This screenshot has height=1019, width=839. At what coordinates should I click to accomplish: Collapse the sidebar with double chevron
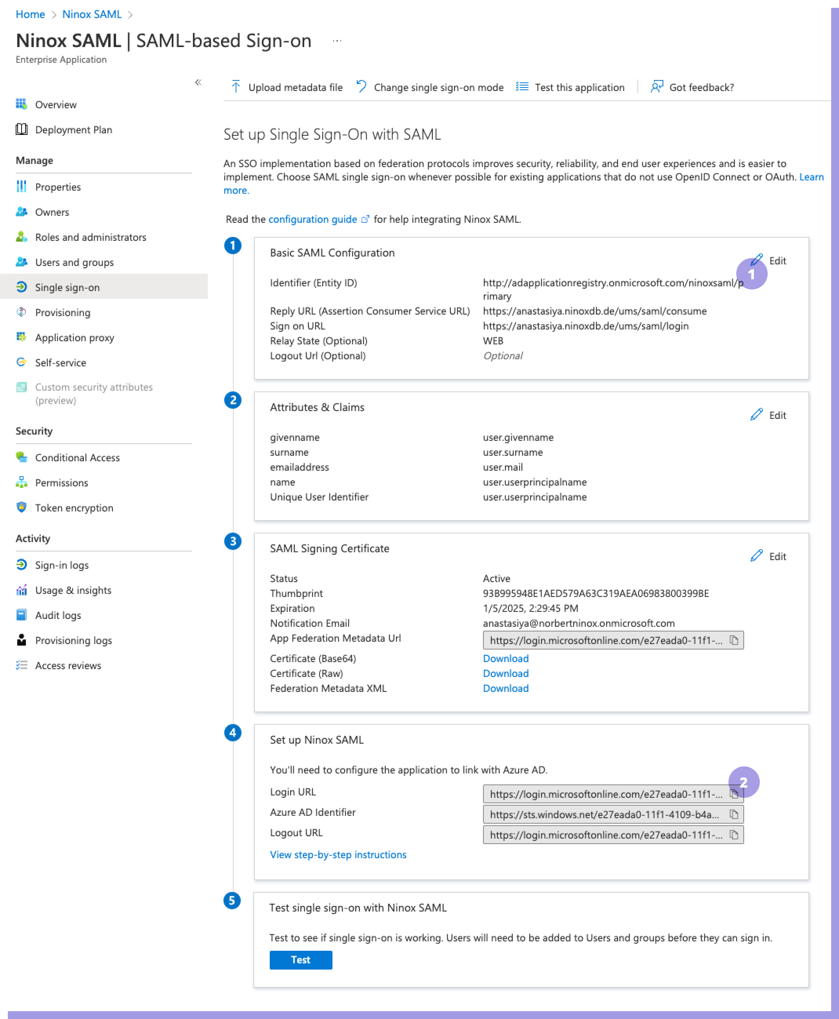click(198, 82)
